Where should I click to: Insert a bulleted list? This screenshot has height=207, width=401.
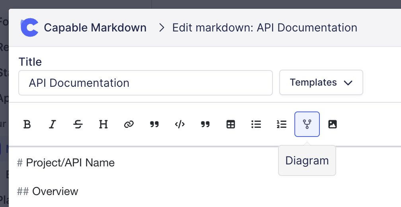tap(256, 124)
